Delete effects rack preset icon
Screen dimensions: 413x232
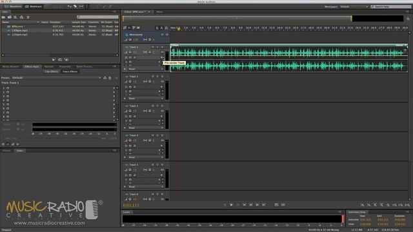point(110,78)
